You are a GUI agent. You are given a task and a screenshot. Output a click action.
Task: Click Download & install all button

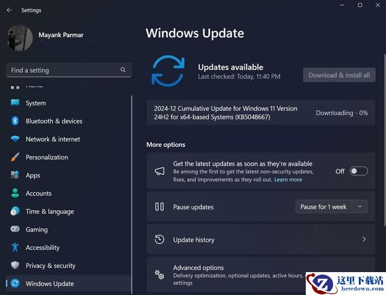[x=339, y=75]
